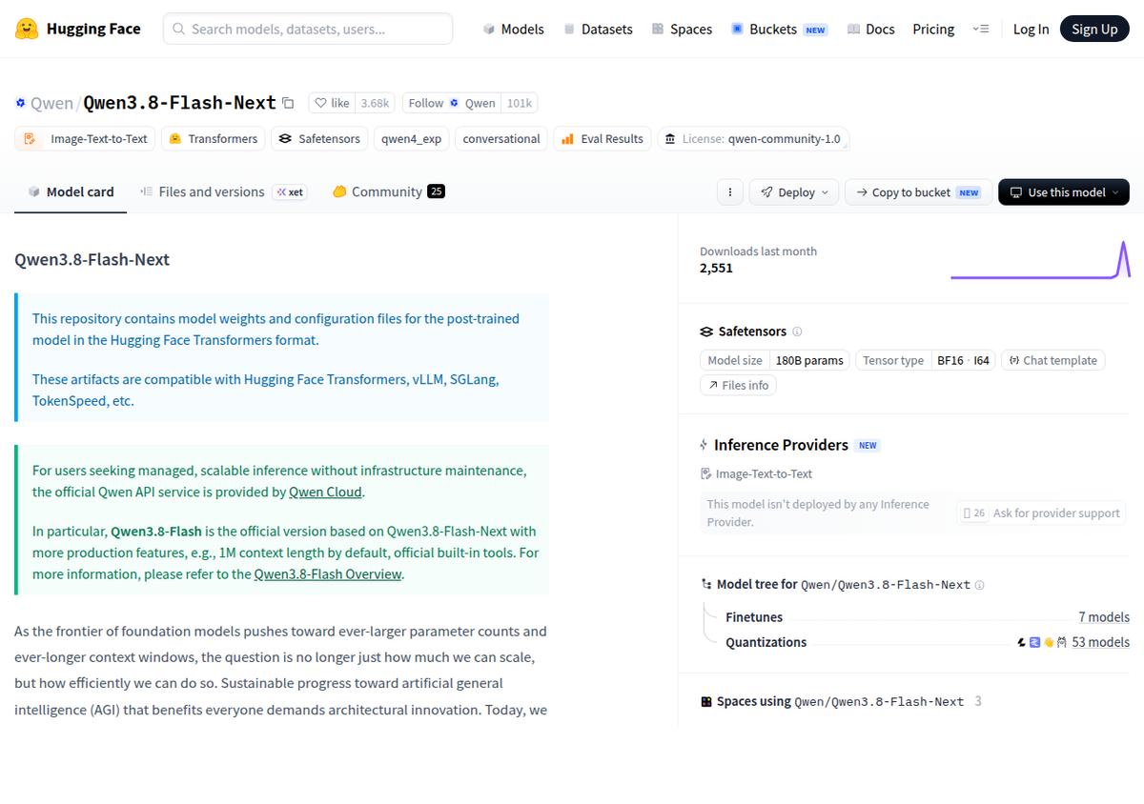
Task: Click the Qwen3.8-Flash-Next model card heading
Action: (x=92, y=259)
